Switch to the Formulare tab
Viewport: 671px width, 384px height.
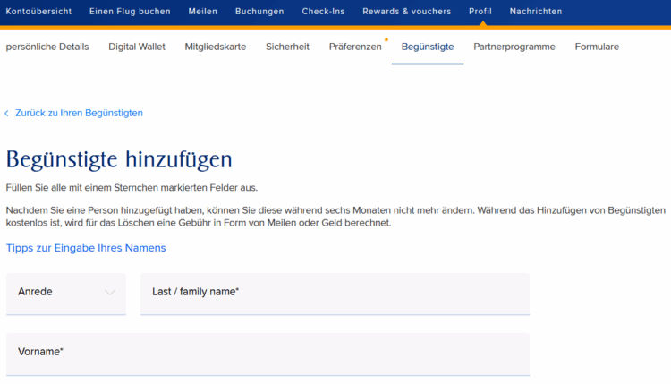pos(597,47)
